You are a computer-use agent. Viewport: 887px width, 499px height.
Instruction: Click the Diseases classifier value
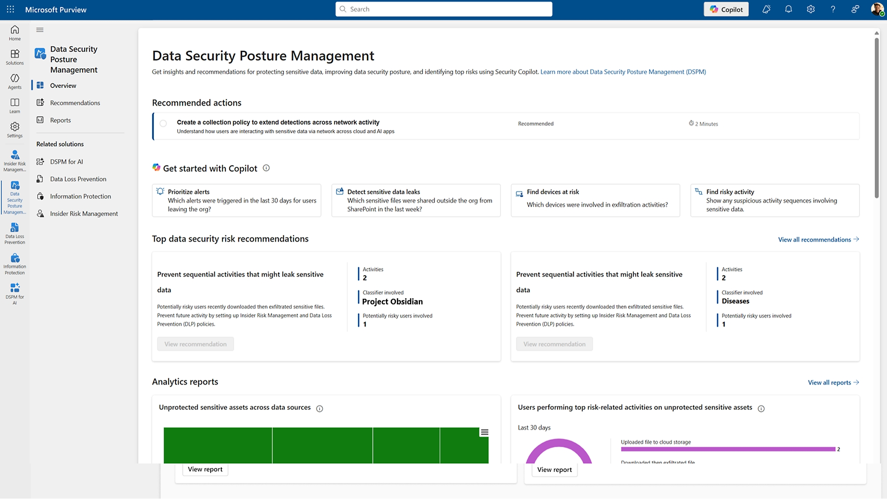click(x=735, y=301)
